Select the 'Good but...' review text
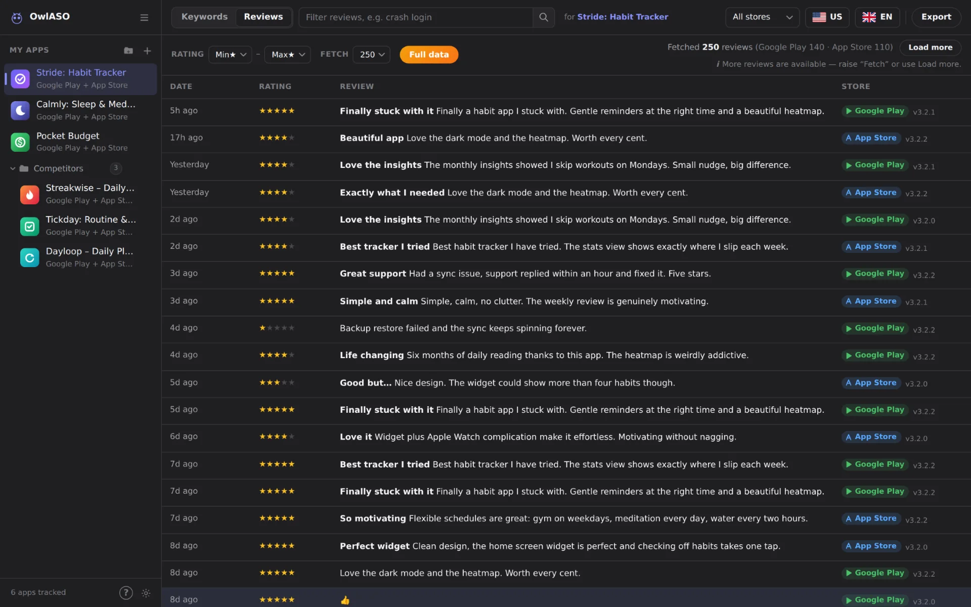The image size is (971, 607). click(507, 383)
